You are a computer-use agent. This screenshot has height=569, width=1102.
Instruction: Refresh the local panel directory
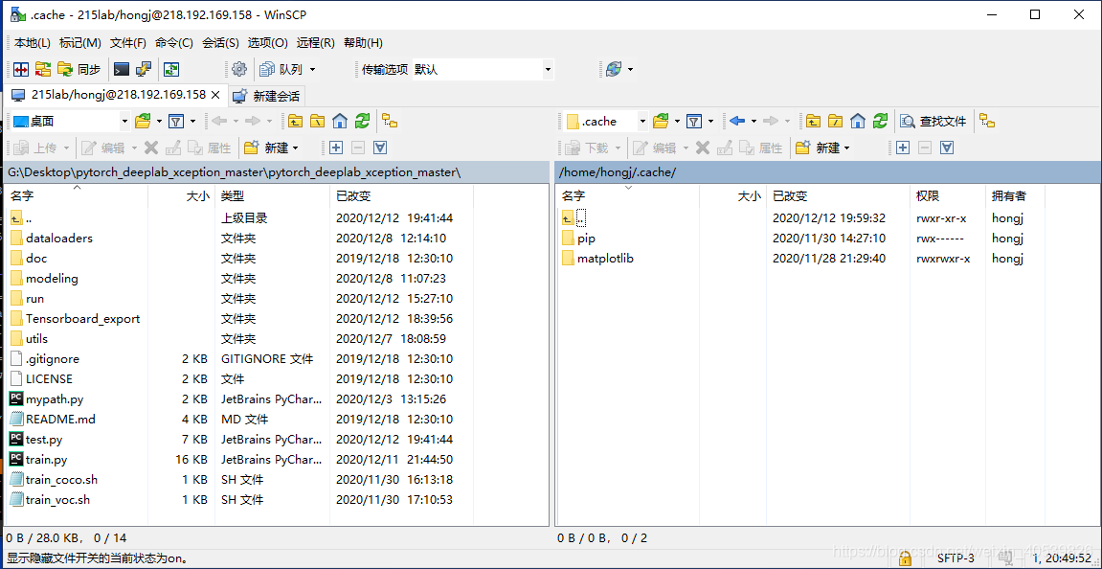362,121
